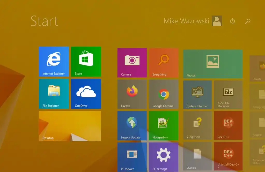Open the Everything search tile
Image resolution: width=265 pixels, height=172 pixels.
[x=164, y=63]
